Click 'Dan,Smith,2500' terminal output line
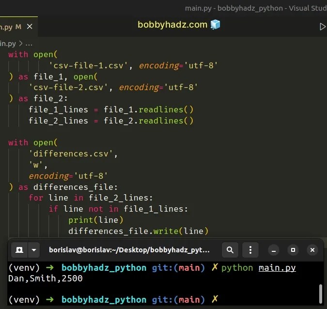This screenshot has height=309, width=327. tap(46, 278)
